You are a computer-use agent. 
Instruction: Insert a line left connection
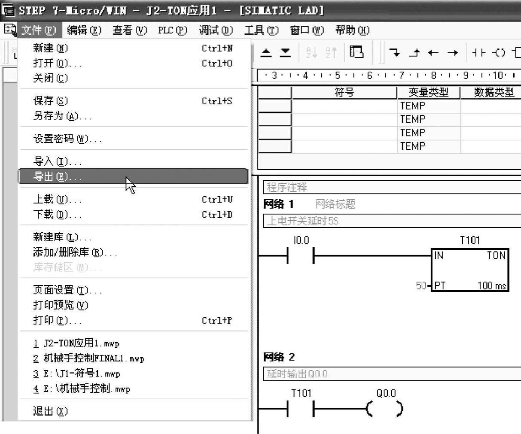[433, 53]
